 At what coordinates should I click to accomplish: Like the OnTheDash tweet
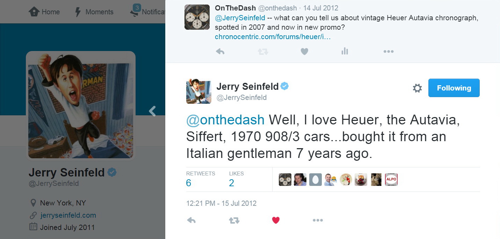[x=304, y=52]
